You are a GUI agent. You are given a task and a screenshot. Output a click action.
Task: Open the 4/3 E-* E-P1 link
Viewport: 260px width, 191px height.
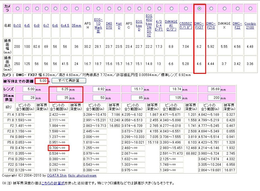coord(159,26)
